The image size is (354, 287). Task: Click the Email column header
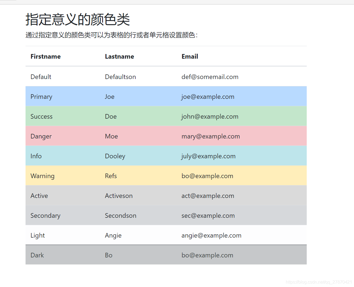pyautogui.click(x=190, y=56)
